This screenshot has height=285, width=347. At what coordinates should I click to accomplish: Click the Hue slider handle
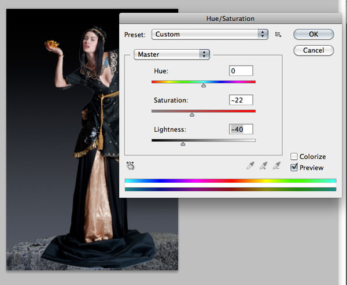pyautogui.click(x=203, y=86)
